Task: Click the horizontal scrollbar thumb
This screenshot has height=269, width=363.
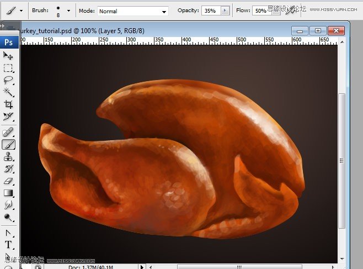Action: pyautogui.click(x=239, y=267)
